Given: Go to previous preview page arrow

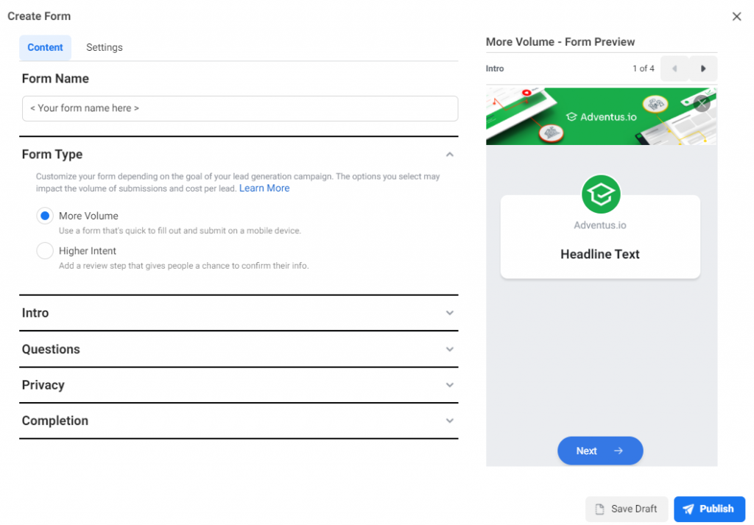Looking at the screenshot, I should pos(674,68).
